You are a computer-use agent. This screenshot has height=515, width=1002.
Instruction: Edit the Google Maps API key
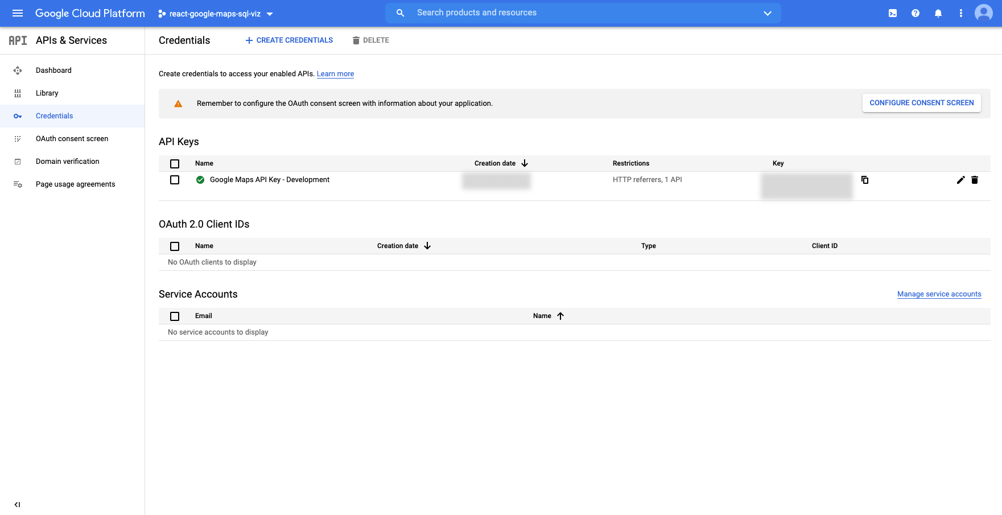point(961,180)
